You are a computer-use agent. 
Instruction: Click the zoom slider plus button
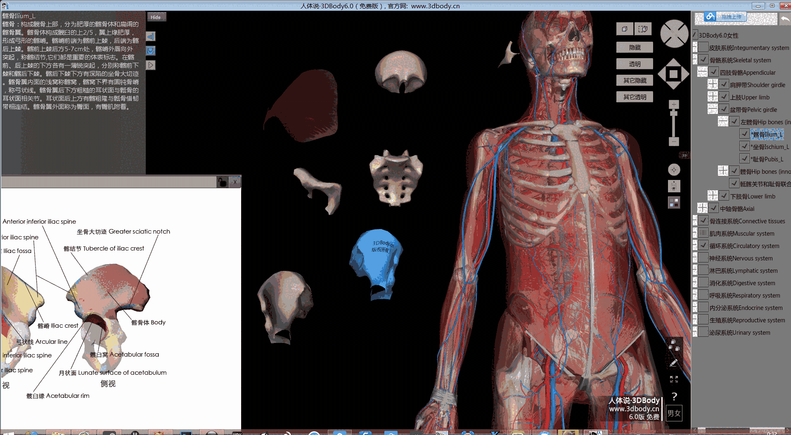[674, 105]
